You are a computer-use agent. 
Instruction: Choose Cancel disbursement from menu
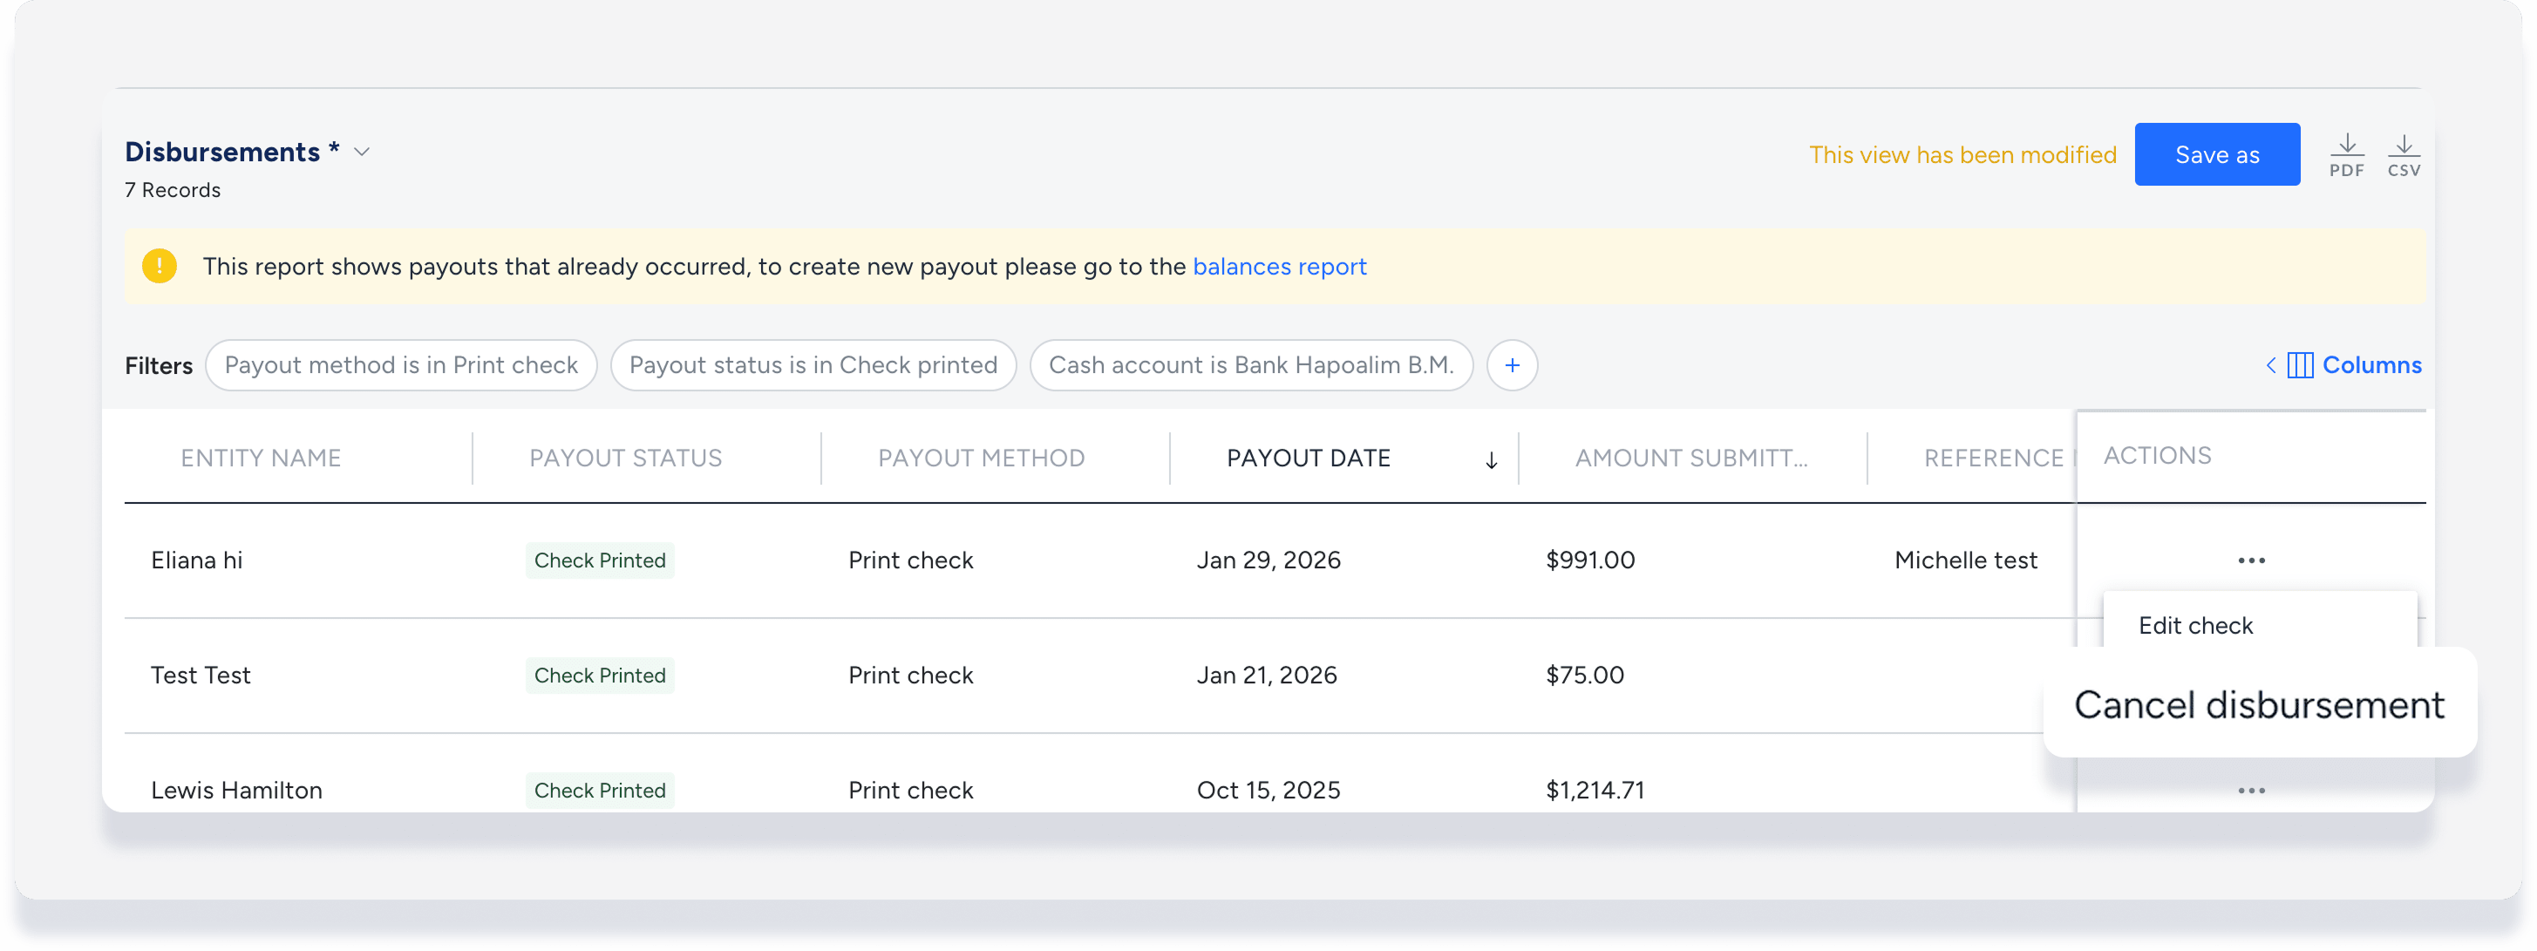(2258, 705)
